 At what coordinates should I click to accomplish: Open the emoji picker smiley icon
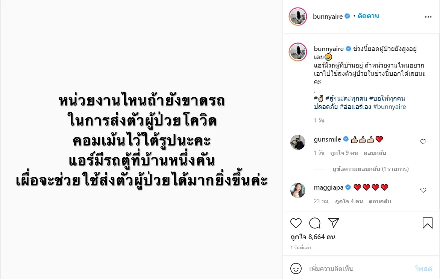coord(296,268)
